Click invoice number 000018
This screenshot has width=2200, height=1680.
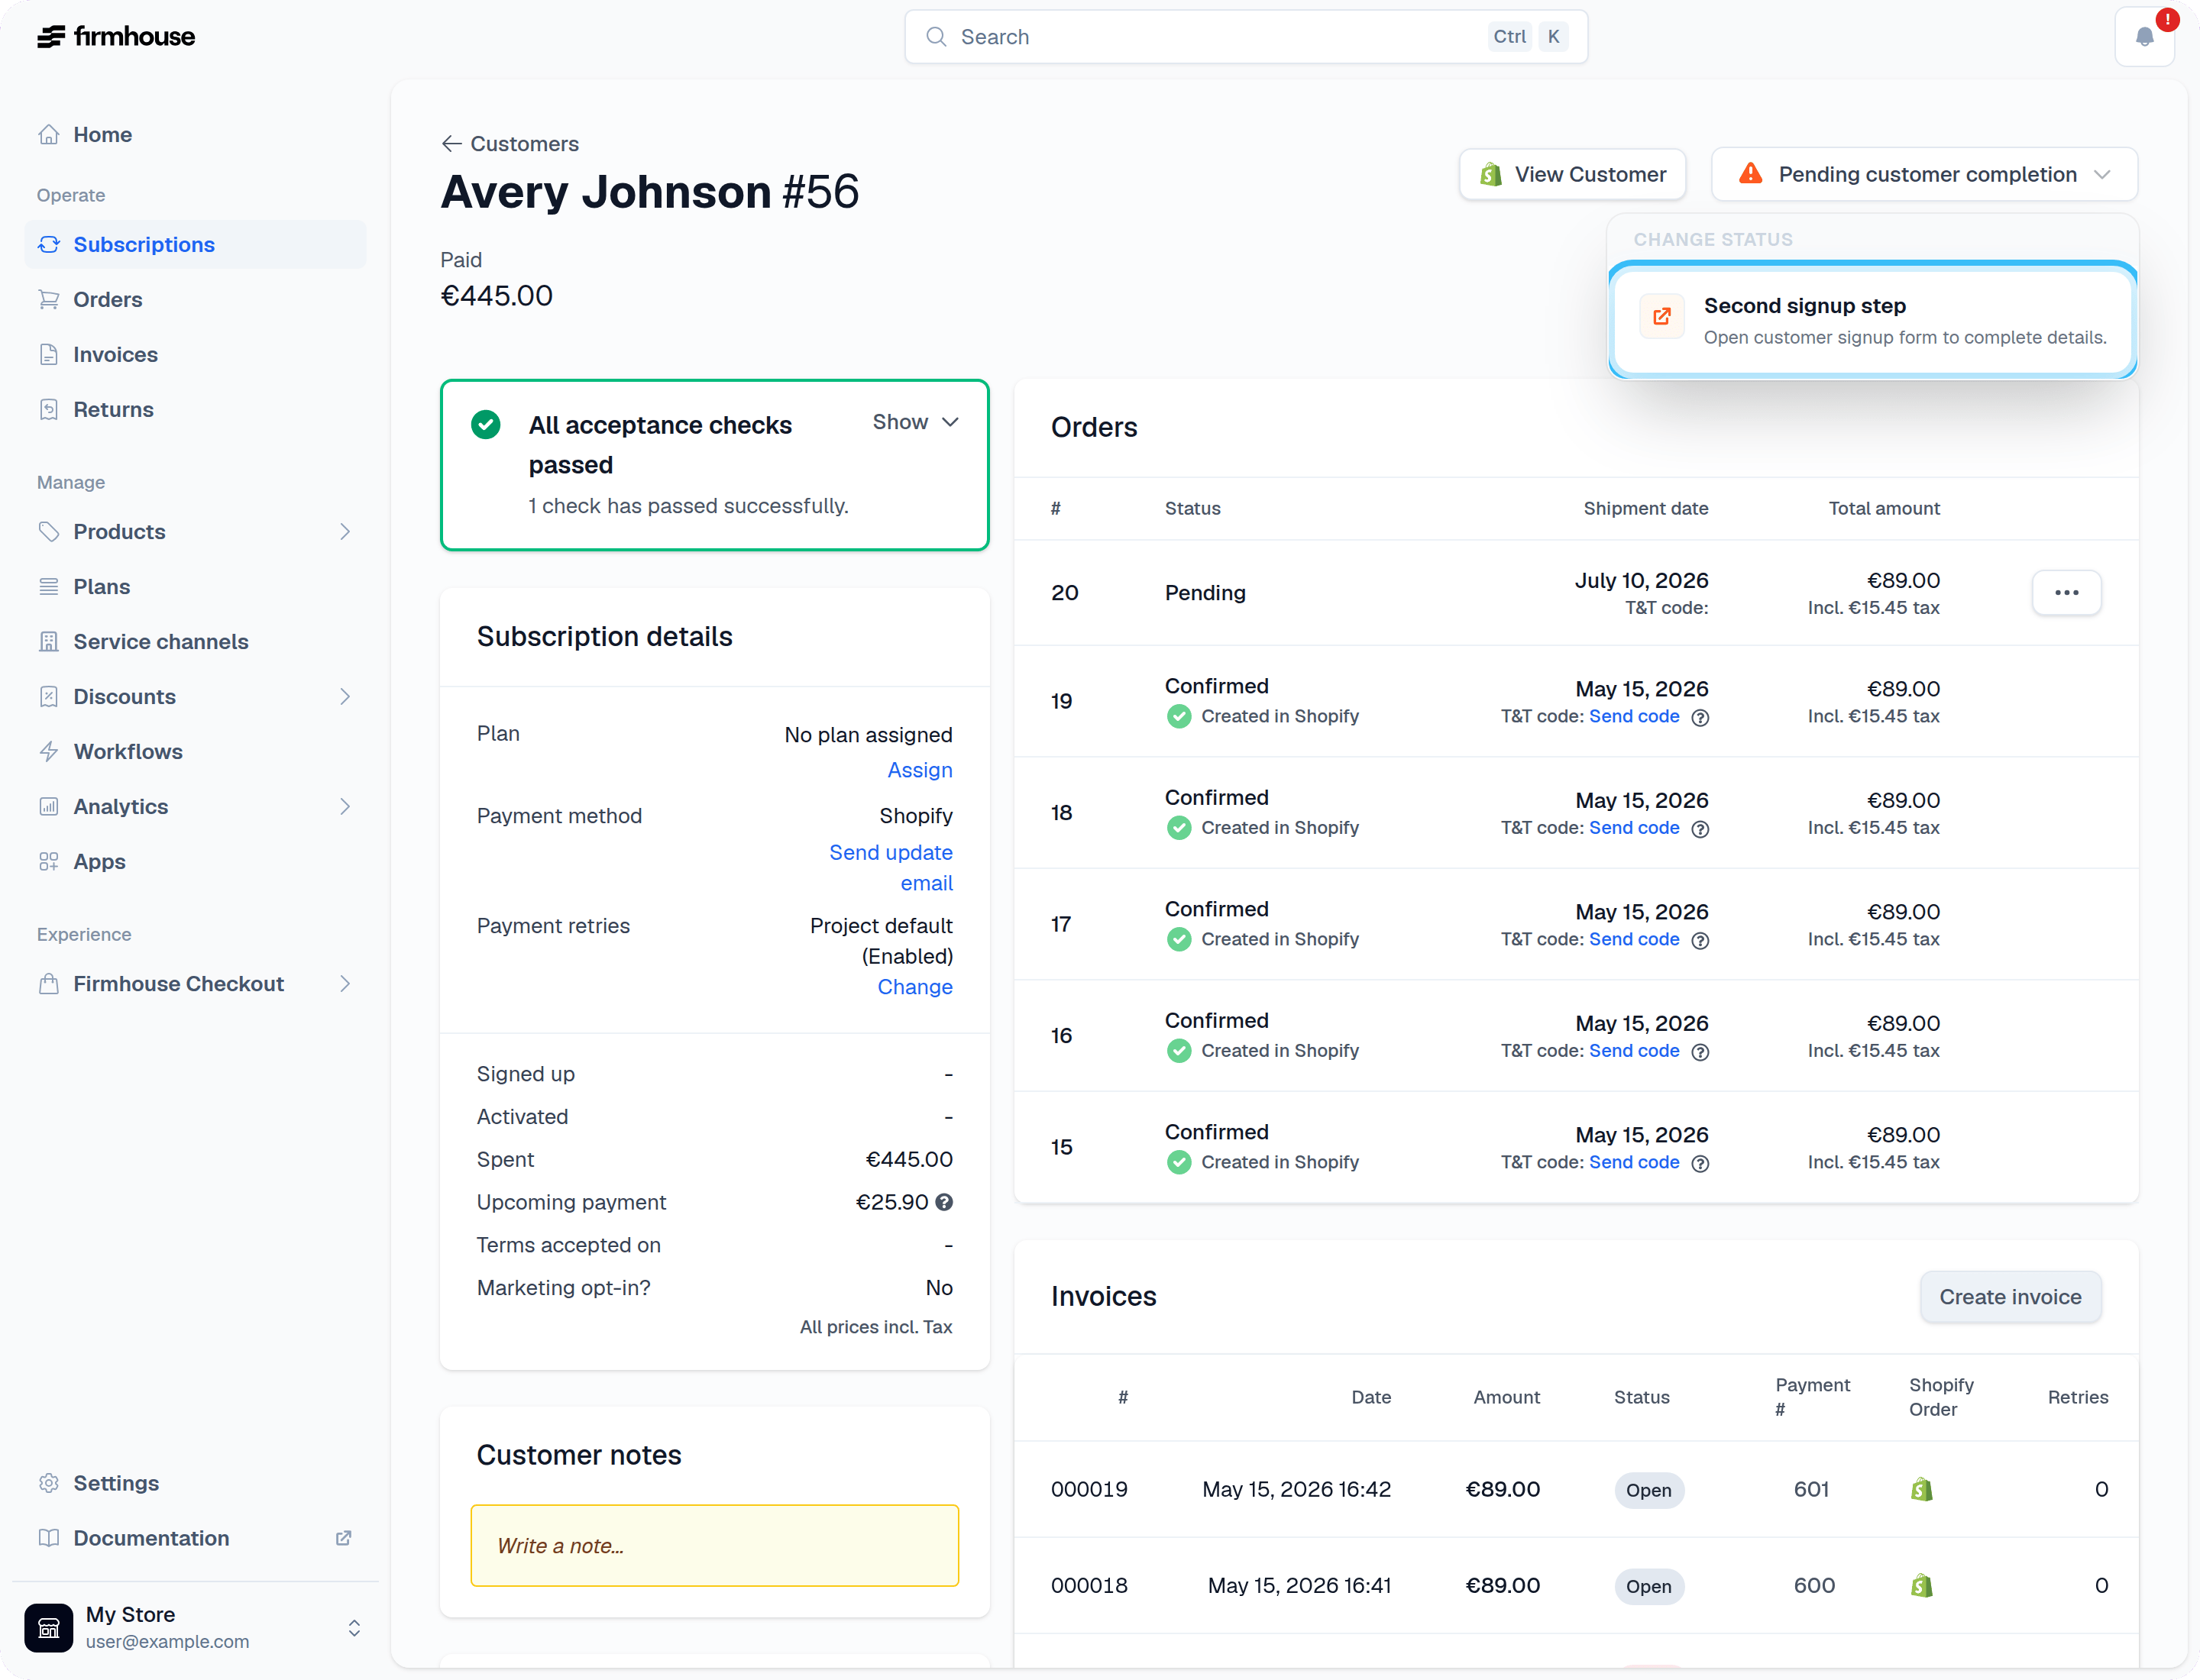pos(1089,1585)
